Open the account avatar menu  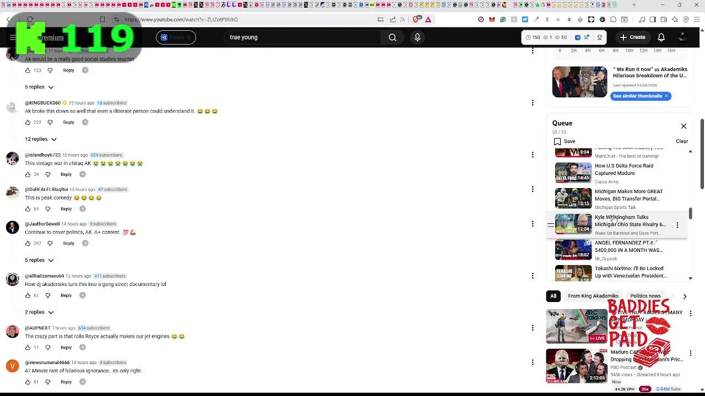[682, 37]
